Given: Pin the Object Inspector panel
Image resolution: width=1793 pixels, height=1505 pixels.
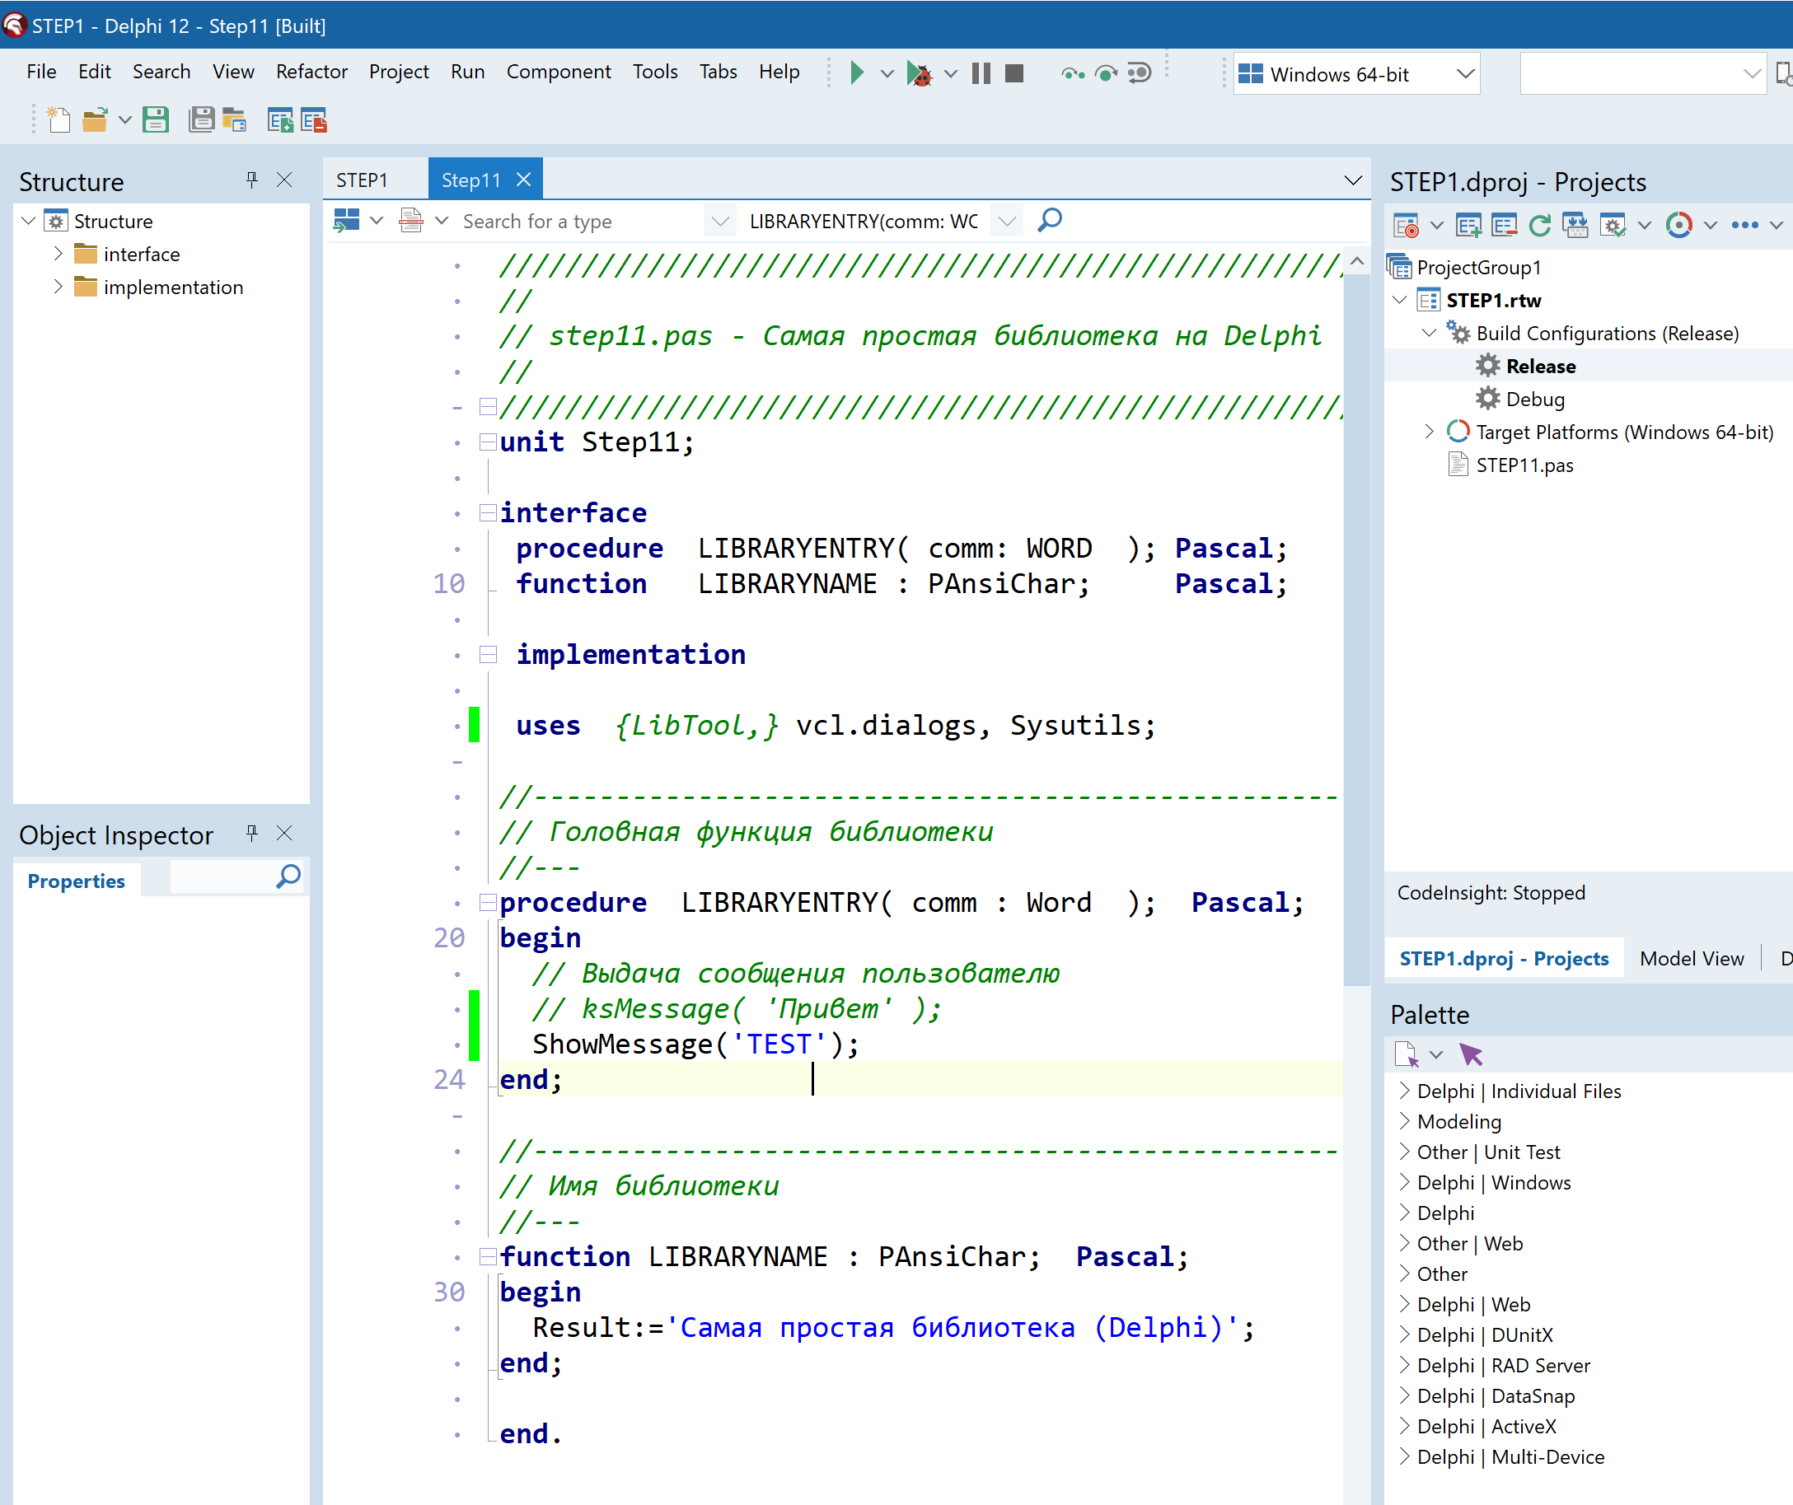Looking at the screenshot, I should 252,833.
